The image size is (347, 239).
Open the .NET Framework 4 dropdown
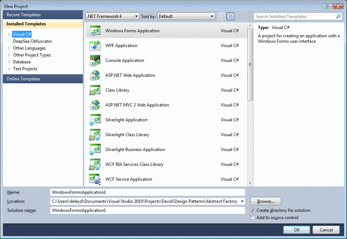coord(136,16)
